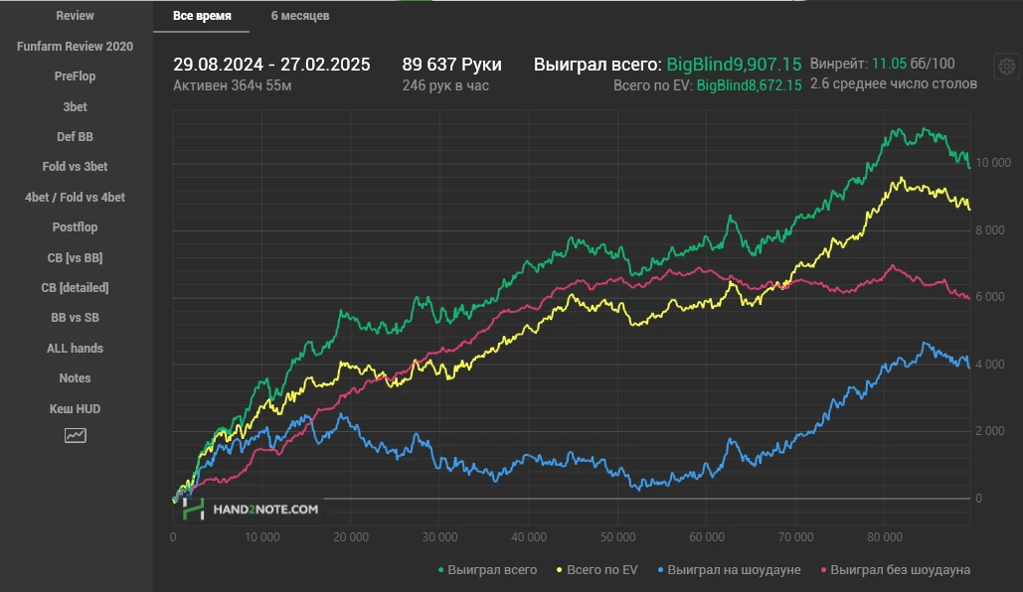The height and width of the screenshot is (592, 1023).
Task: Click the Hand2Note logo watermark
Action: tap(252, 509)
